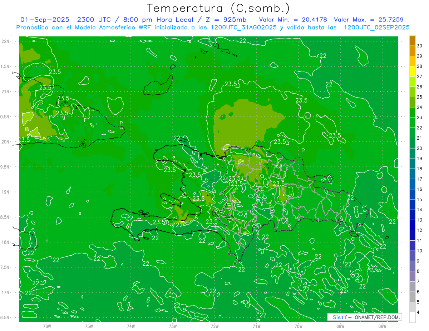
Task: Click the color bar label '27'
Action: point(420,76)
